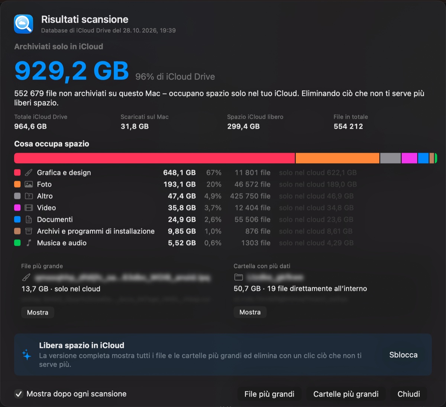Viewport: 446px width, 407px height.
Task: Click the 554 212 File in totale value
Action: (x=348, y=127)
